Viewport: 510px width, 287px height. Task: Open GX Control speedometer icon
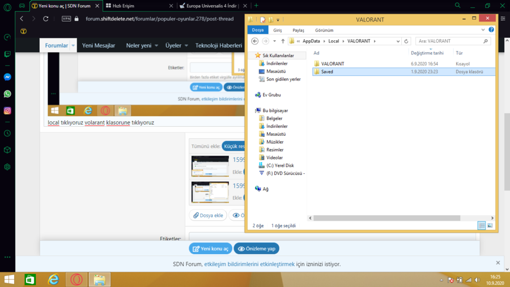pos(7,37)
